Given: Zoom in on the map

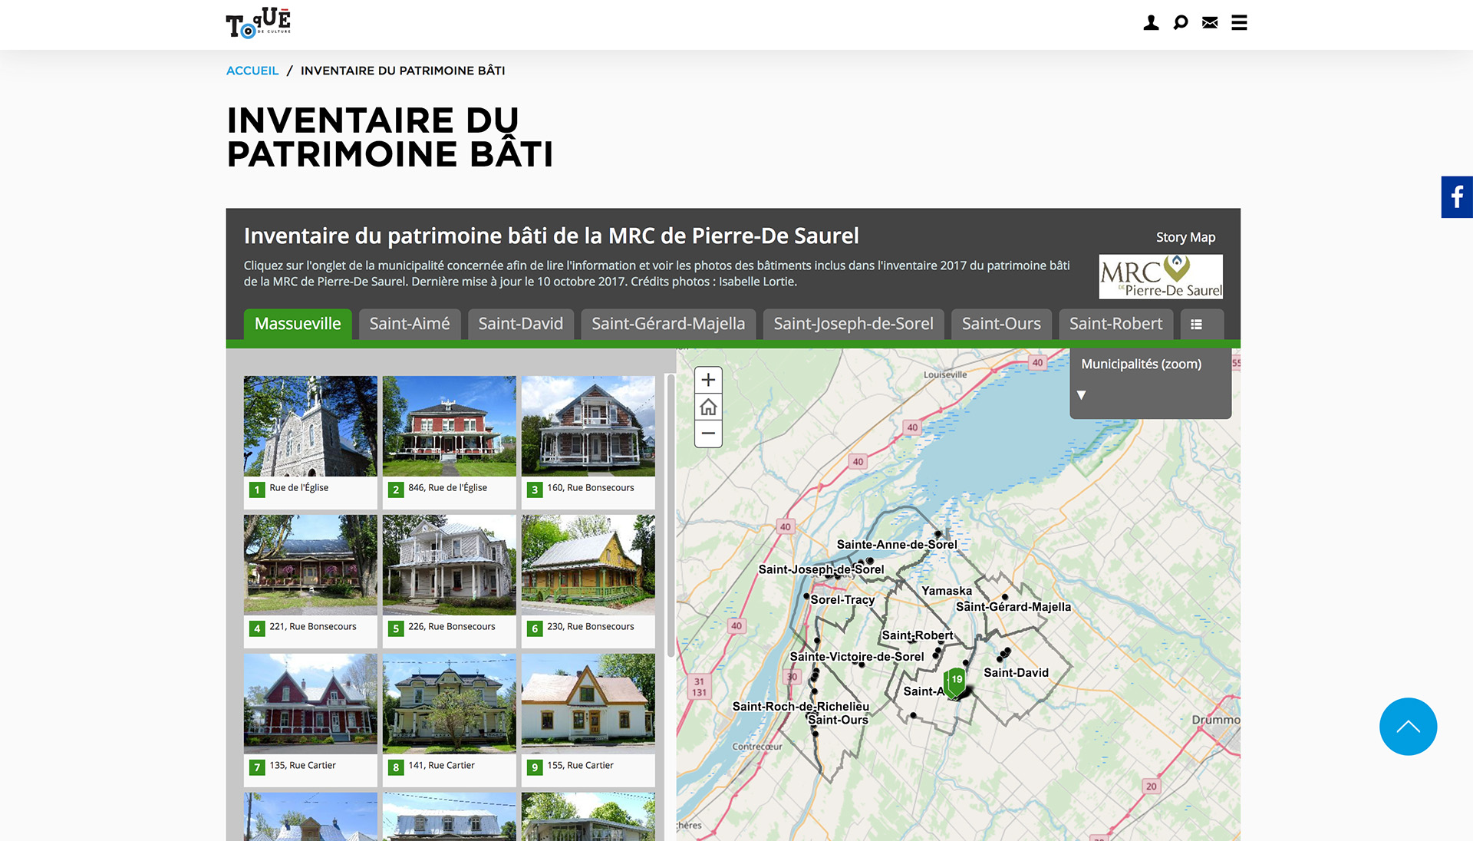Looking at the screenshot, I should [708, 380].
